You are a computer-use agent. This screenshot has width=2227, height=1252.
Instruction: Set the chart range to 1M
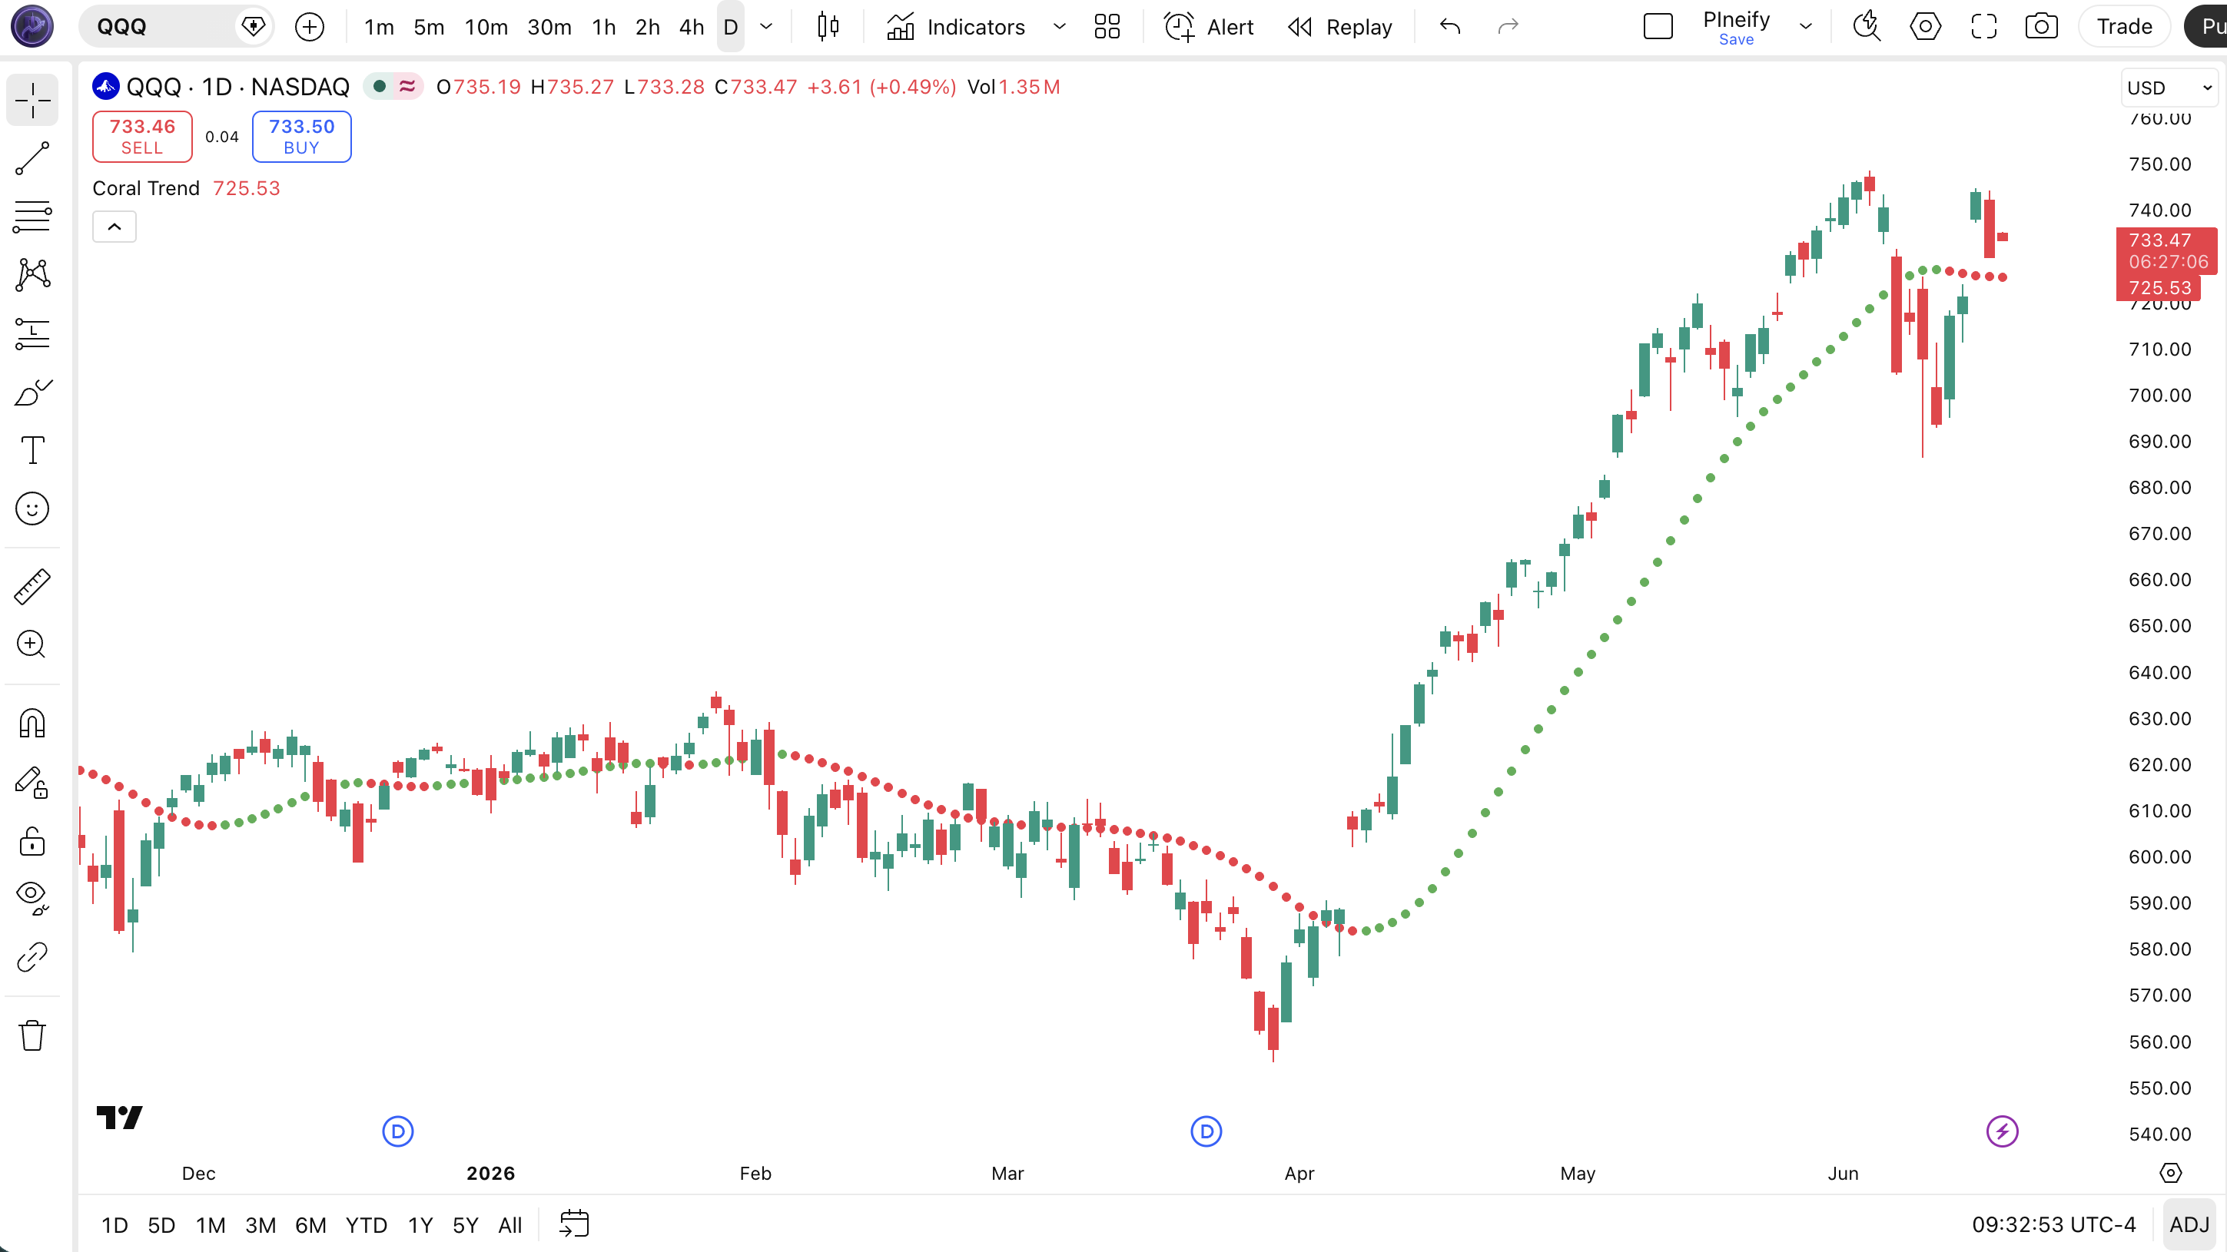[210, 1225]
